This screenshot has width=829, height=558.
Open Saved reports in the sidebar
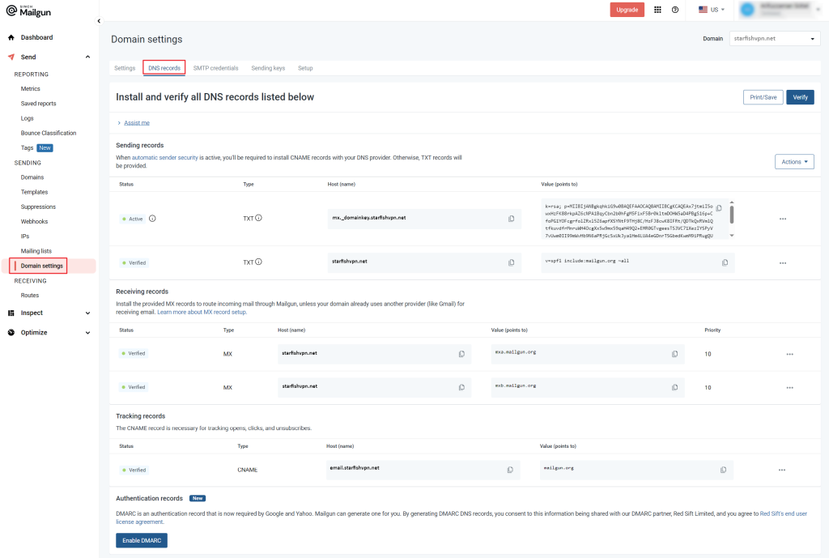click(x=38, y=104)
